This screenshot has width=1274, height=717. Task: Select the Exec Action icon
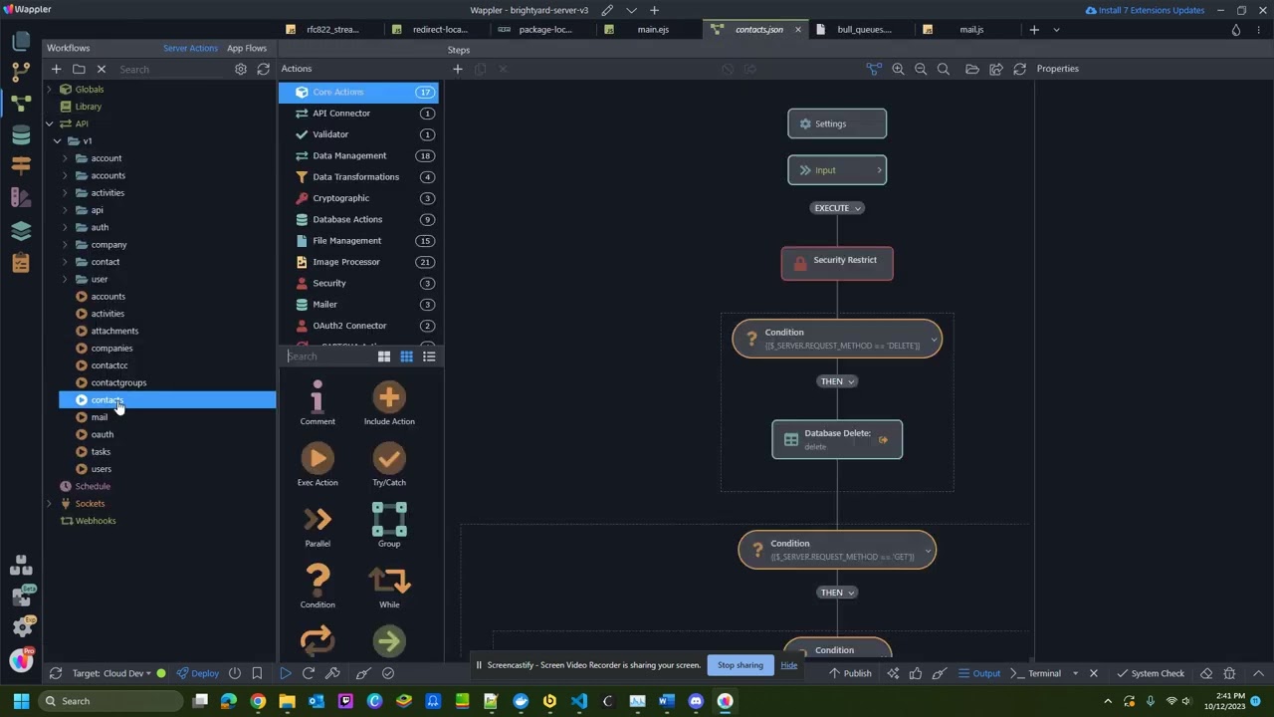tap(318, 458)
